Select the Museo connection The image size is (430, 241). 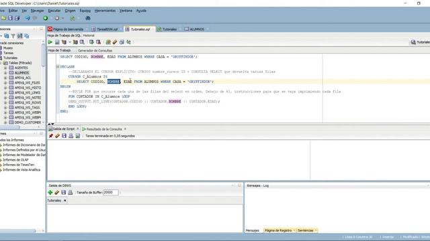[x=8, y=48]
